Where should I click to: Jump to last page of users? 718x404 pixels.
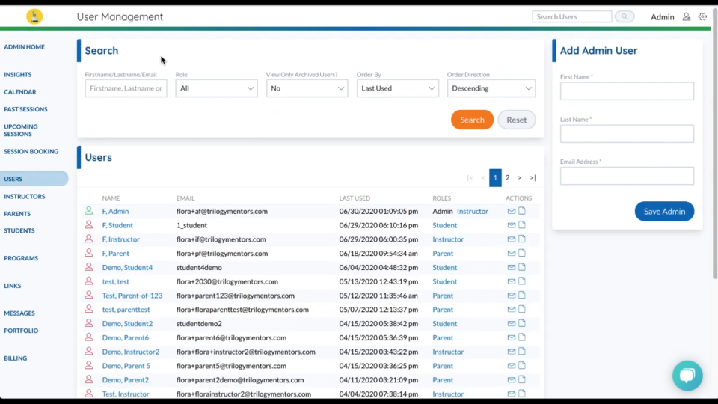pos(533,177)
